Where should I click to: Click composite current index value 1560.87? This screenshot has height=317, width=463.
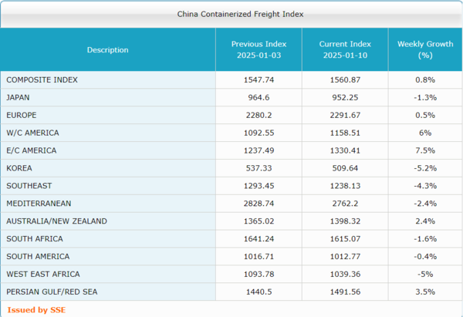(345, 79)
